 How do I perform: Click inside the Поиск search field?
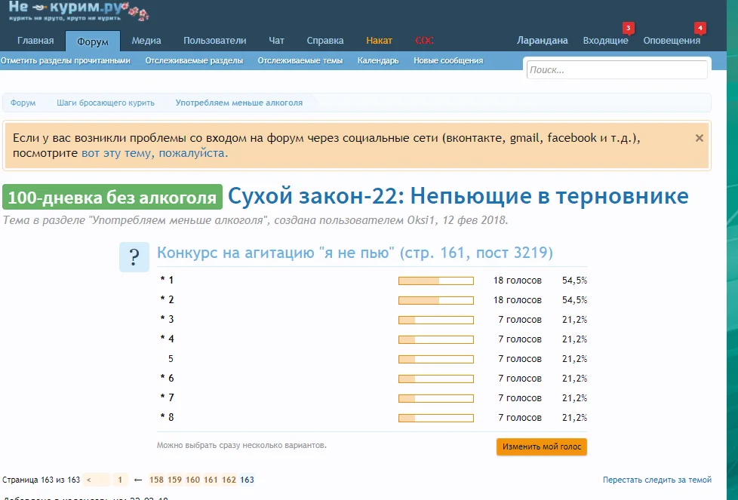click(617, 70)
